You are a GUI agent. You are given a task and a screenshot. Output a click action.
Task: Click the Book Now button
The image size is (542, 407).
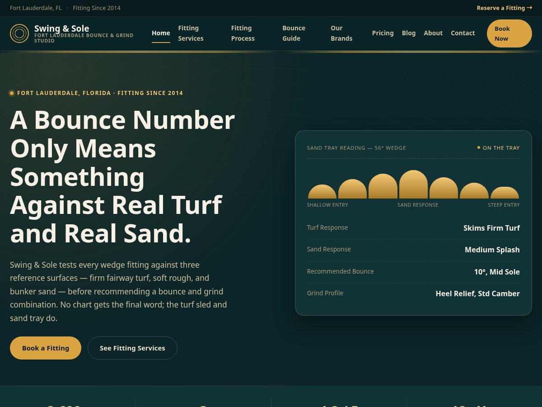coord(509,33)
